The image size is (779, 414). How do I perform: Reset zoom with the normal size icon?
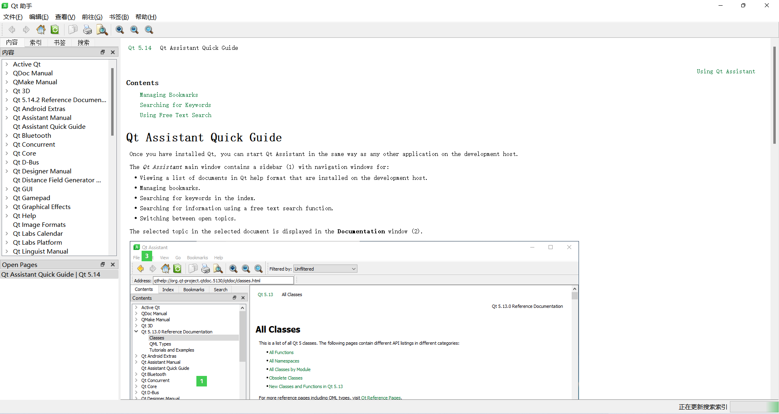(149, 30)
